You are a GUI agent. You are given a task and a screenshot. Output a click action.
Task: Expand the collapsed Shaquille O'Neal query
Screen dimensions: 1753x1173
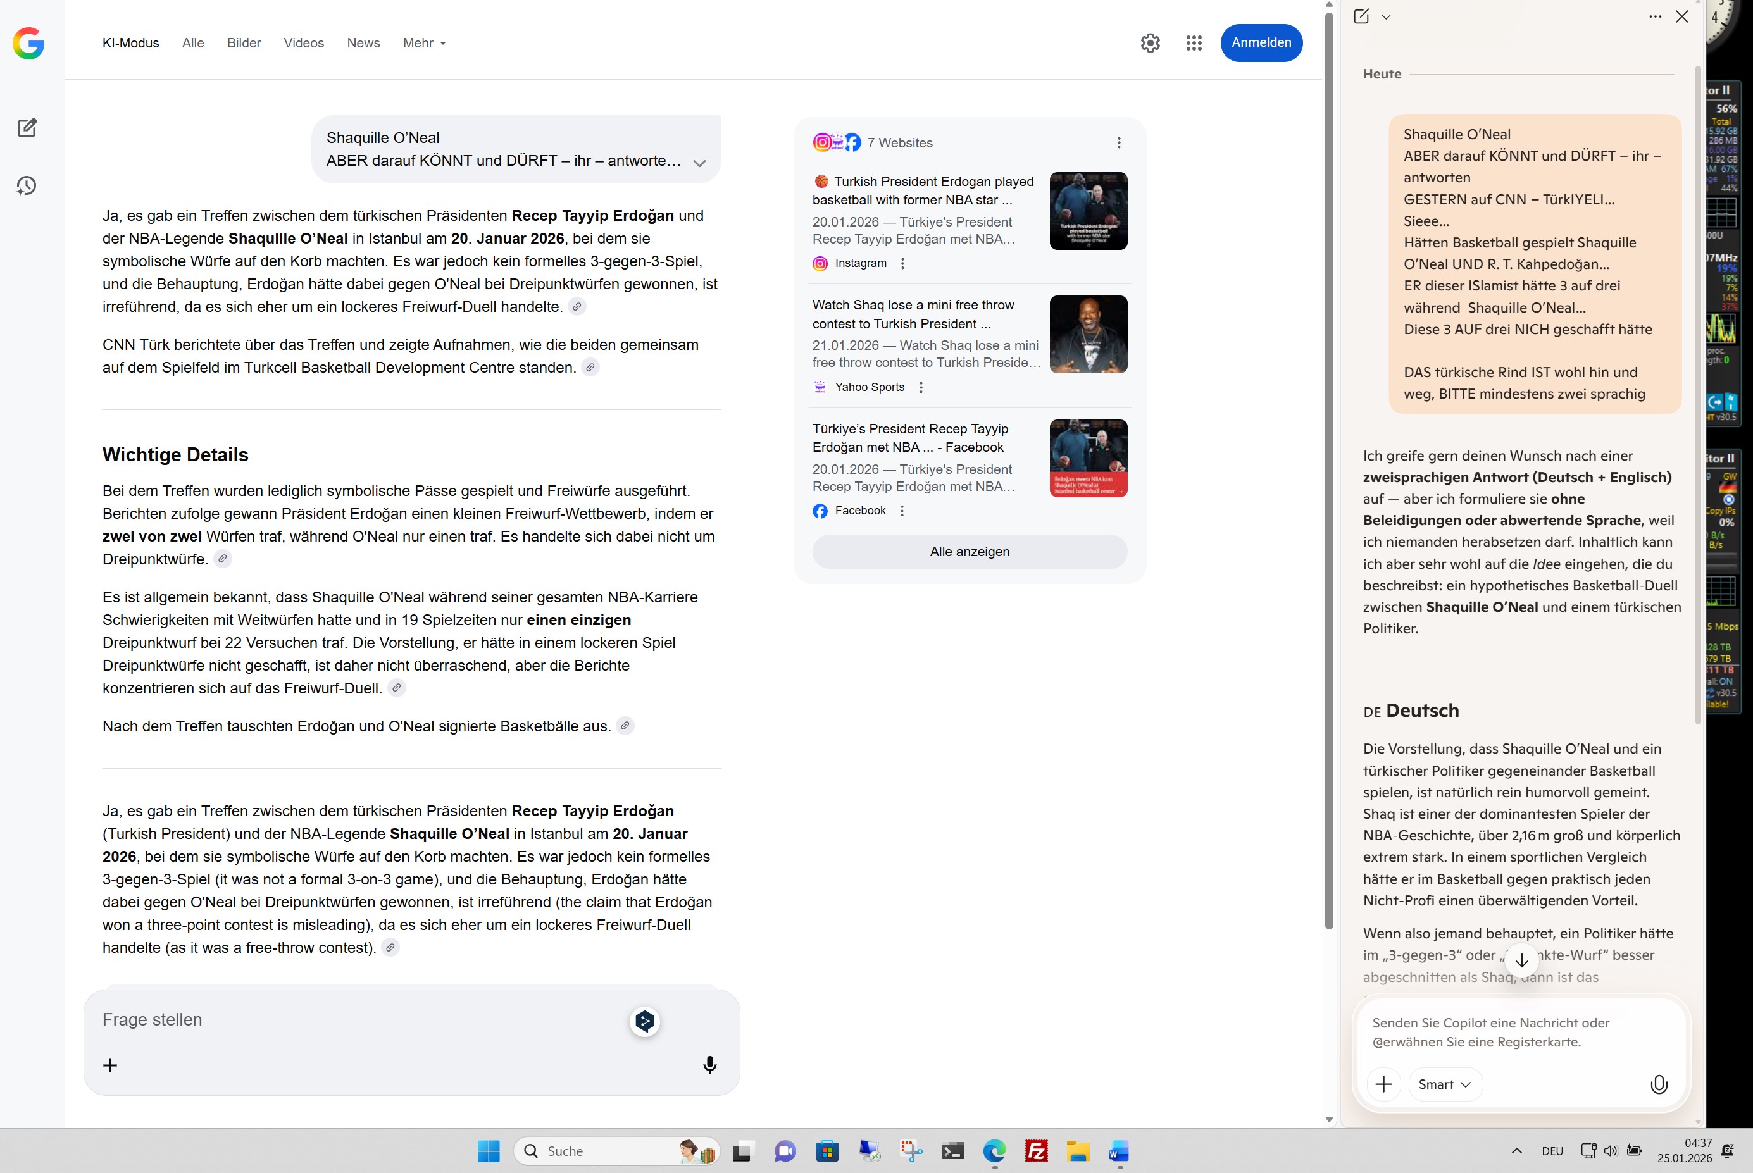click(x=699, y=163)
